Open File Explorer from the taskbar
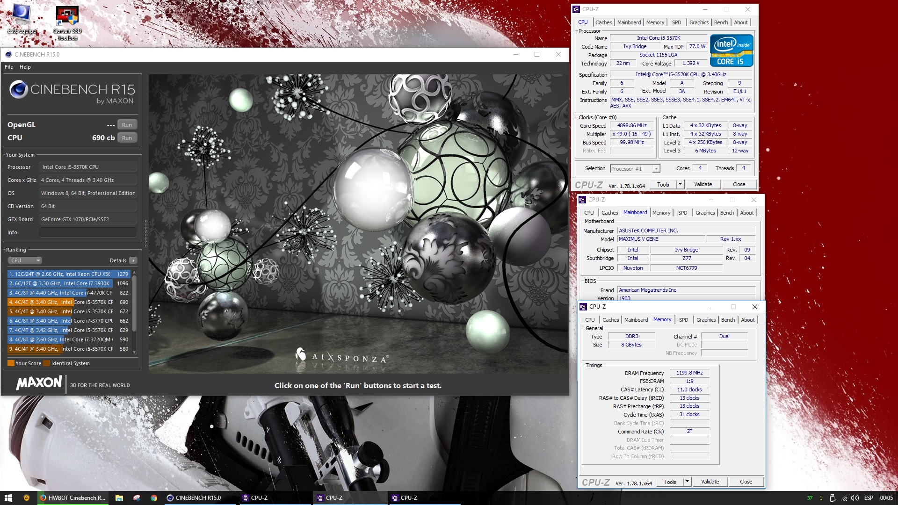This screenshot has height=505, width=898. click(119, 498)
